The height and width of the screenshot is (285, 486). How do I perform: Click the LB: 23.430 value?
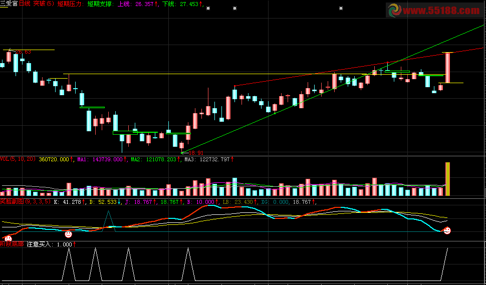[x=240, y=202]
